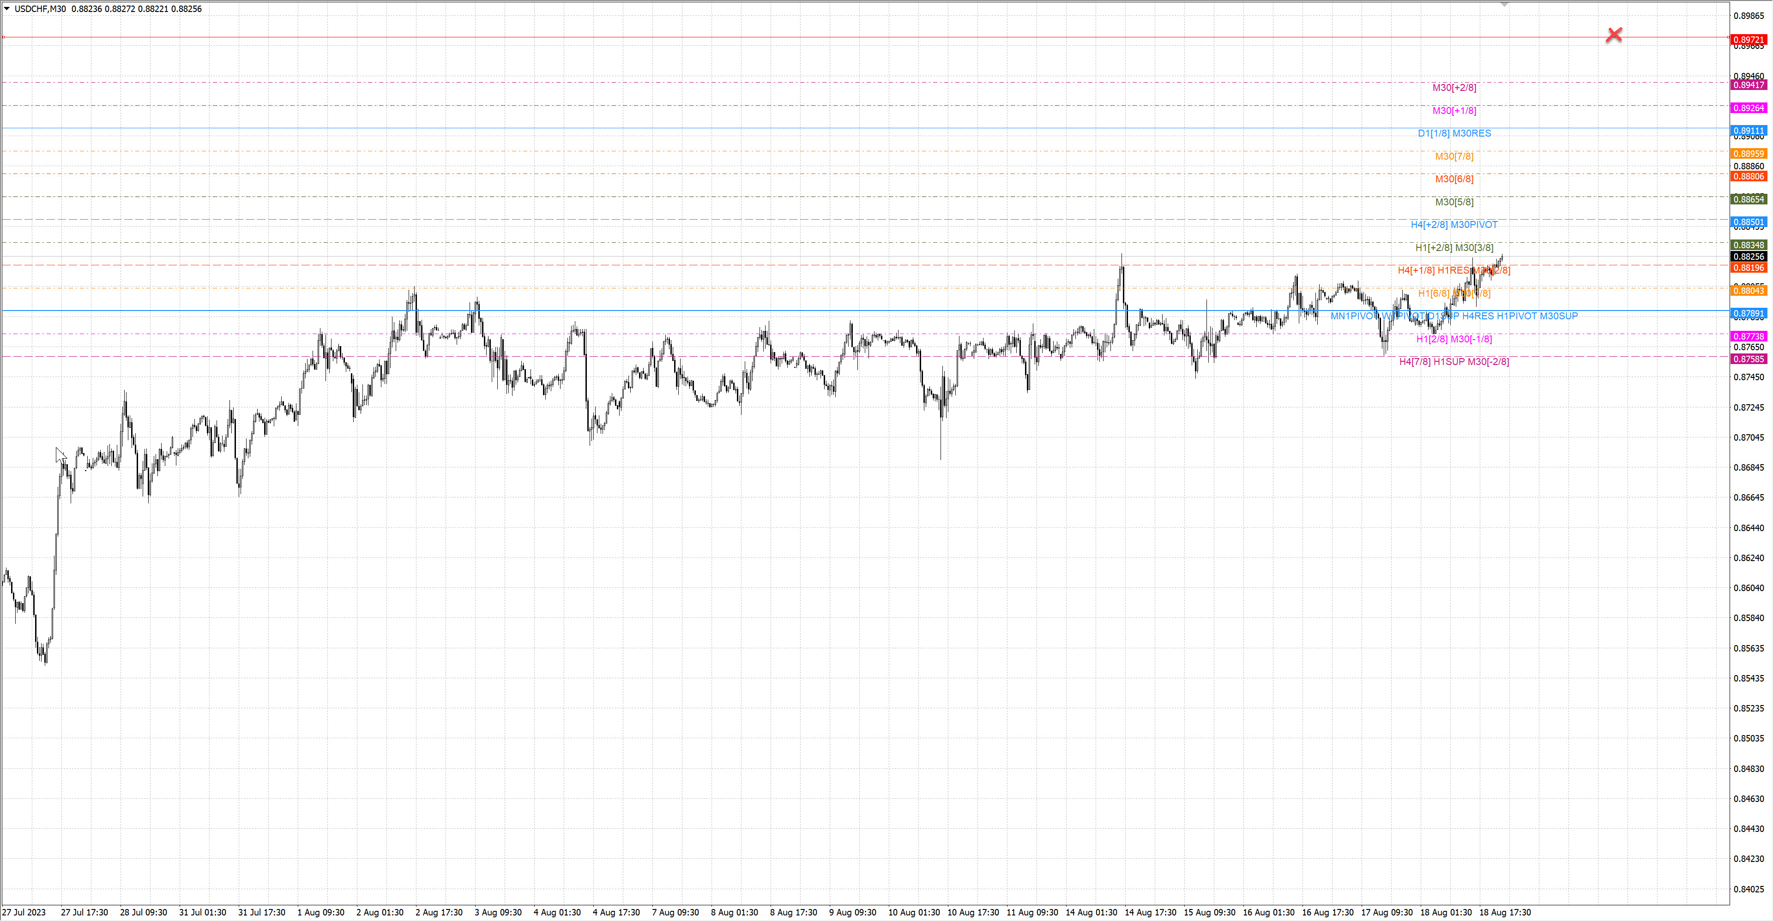Click the USDCHF,M30 chart title text
The height and width of the screenshot is (921, 1773).
(40, 9)
